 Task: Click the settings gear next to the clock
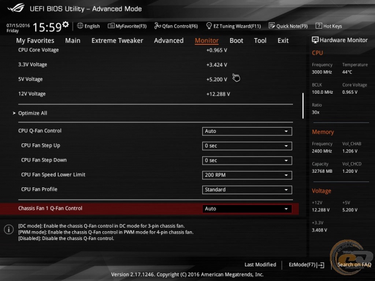pyautogui.click(x=66, y=25)
